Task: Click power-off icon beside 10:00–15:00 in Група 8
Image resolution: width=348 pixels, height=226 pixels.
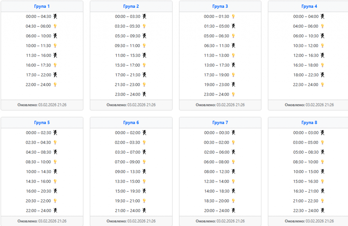Action: click(x=323, y=171)
